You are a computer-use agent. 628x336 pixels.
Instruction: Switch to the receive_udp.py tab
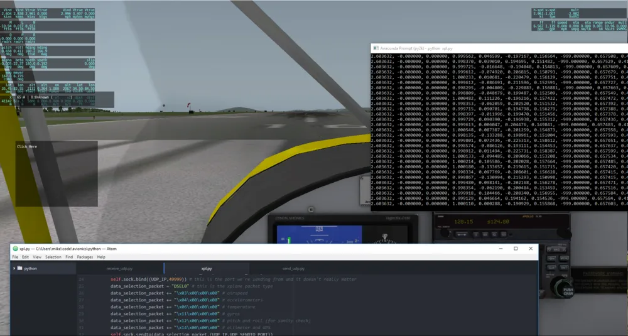[x=119, y=268]
